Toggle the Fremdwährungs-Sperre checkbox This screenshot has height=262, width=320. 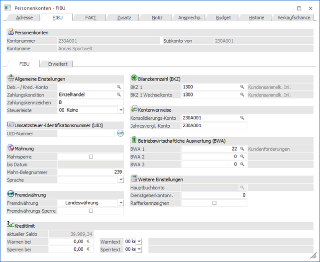91,211
